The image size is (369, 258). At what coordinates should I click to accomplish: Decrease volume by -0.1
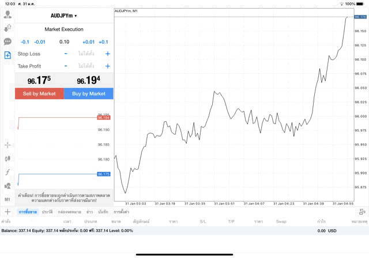coord(25,42)
